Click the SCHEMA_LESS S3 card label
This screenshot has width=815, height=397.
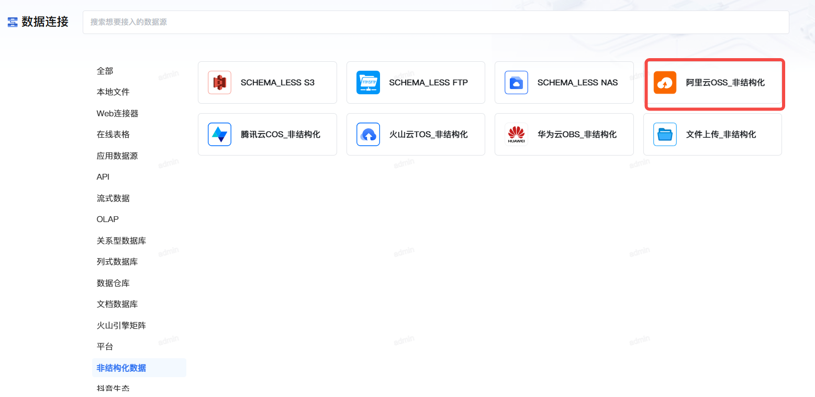pos(277,82)
